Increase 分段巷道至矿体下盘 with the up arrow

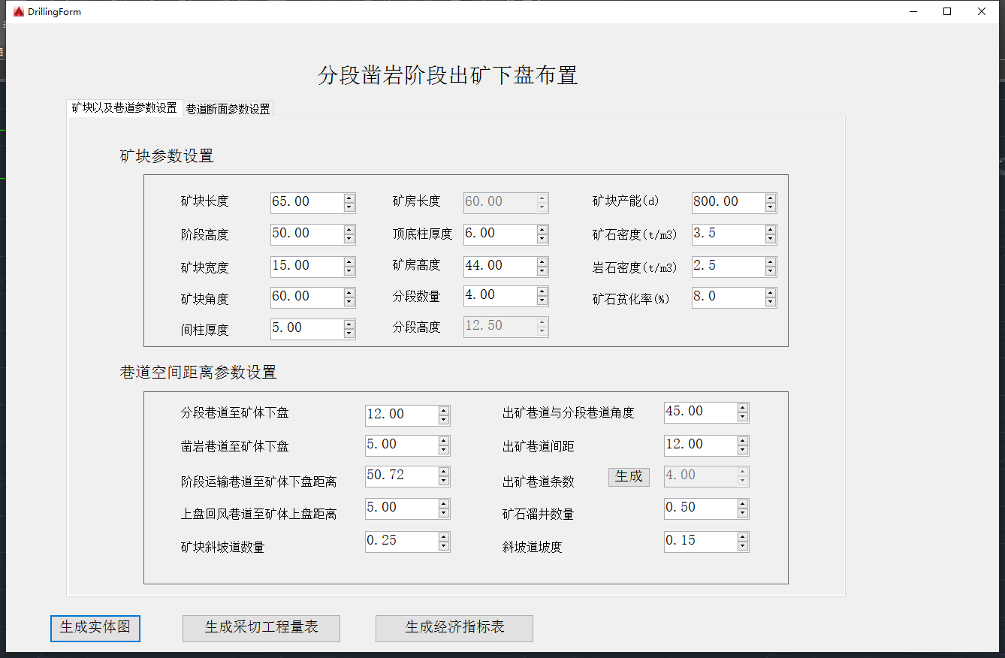click(444, 411)
